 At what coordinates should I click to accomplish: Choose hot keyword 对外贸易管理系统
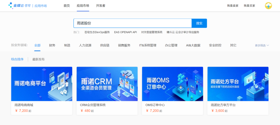(x=152, y=32)
